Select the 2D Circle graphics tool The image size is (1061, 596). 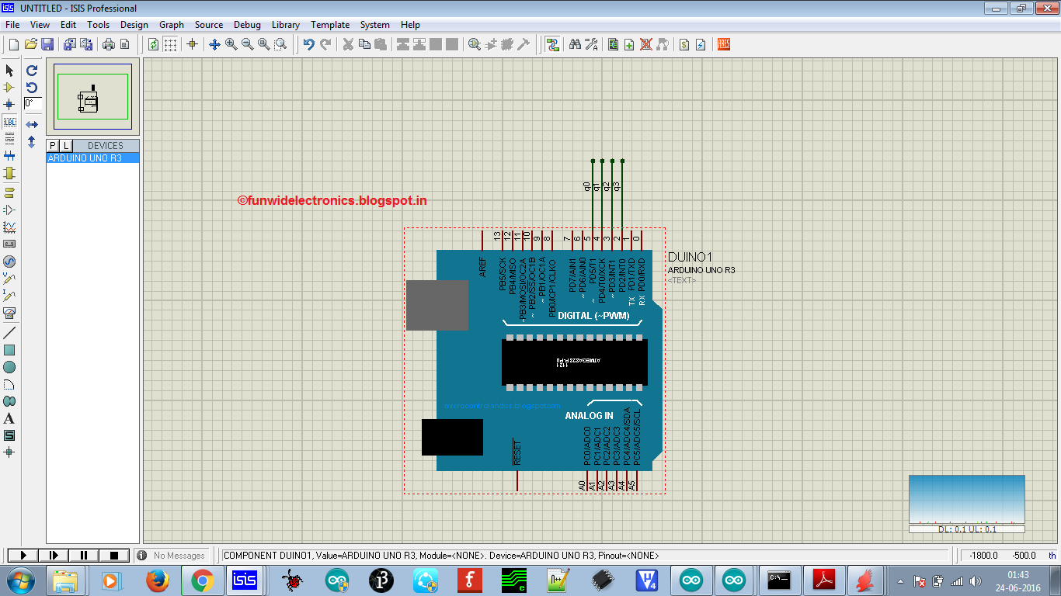[x=10, y=367]
